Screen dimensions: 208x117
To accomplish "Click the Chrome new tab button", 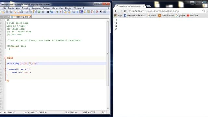I will [149, 6].
